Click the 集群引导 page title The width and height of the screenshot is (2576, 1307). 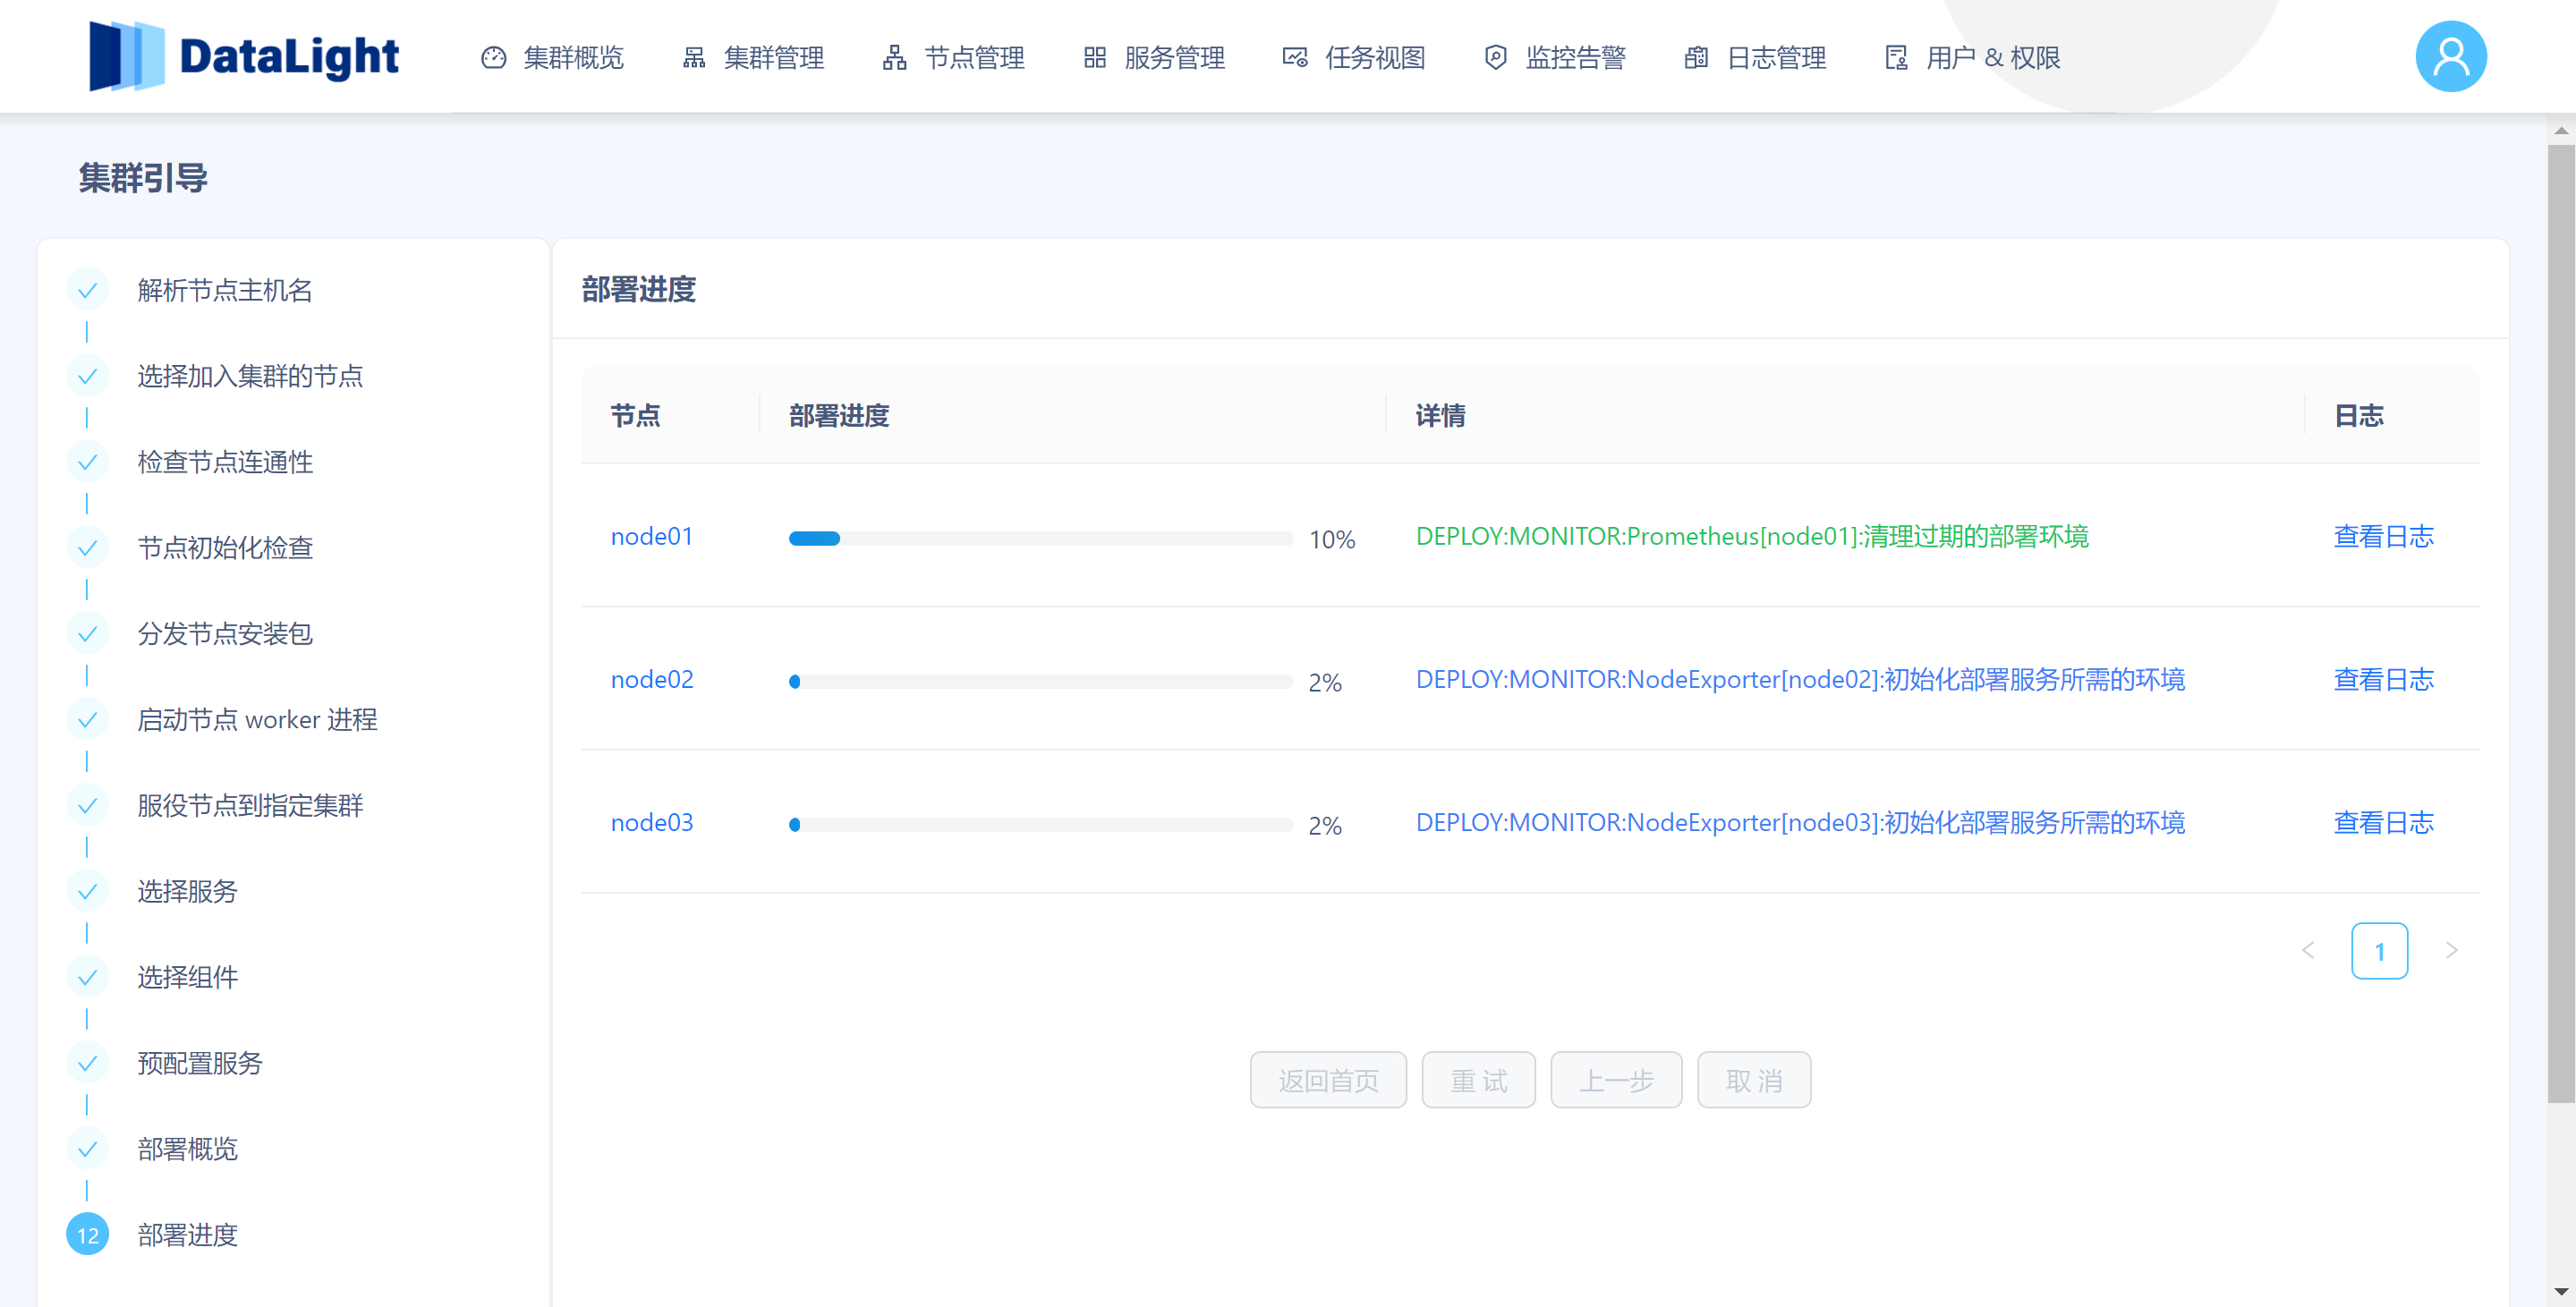click(x=143, y=179)
